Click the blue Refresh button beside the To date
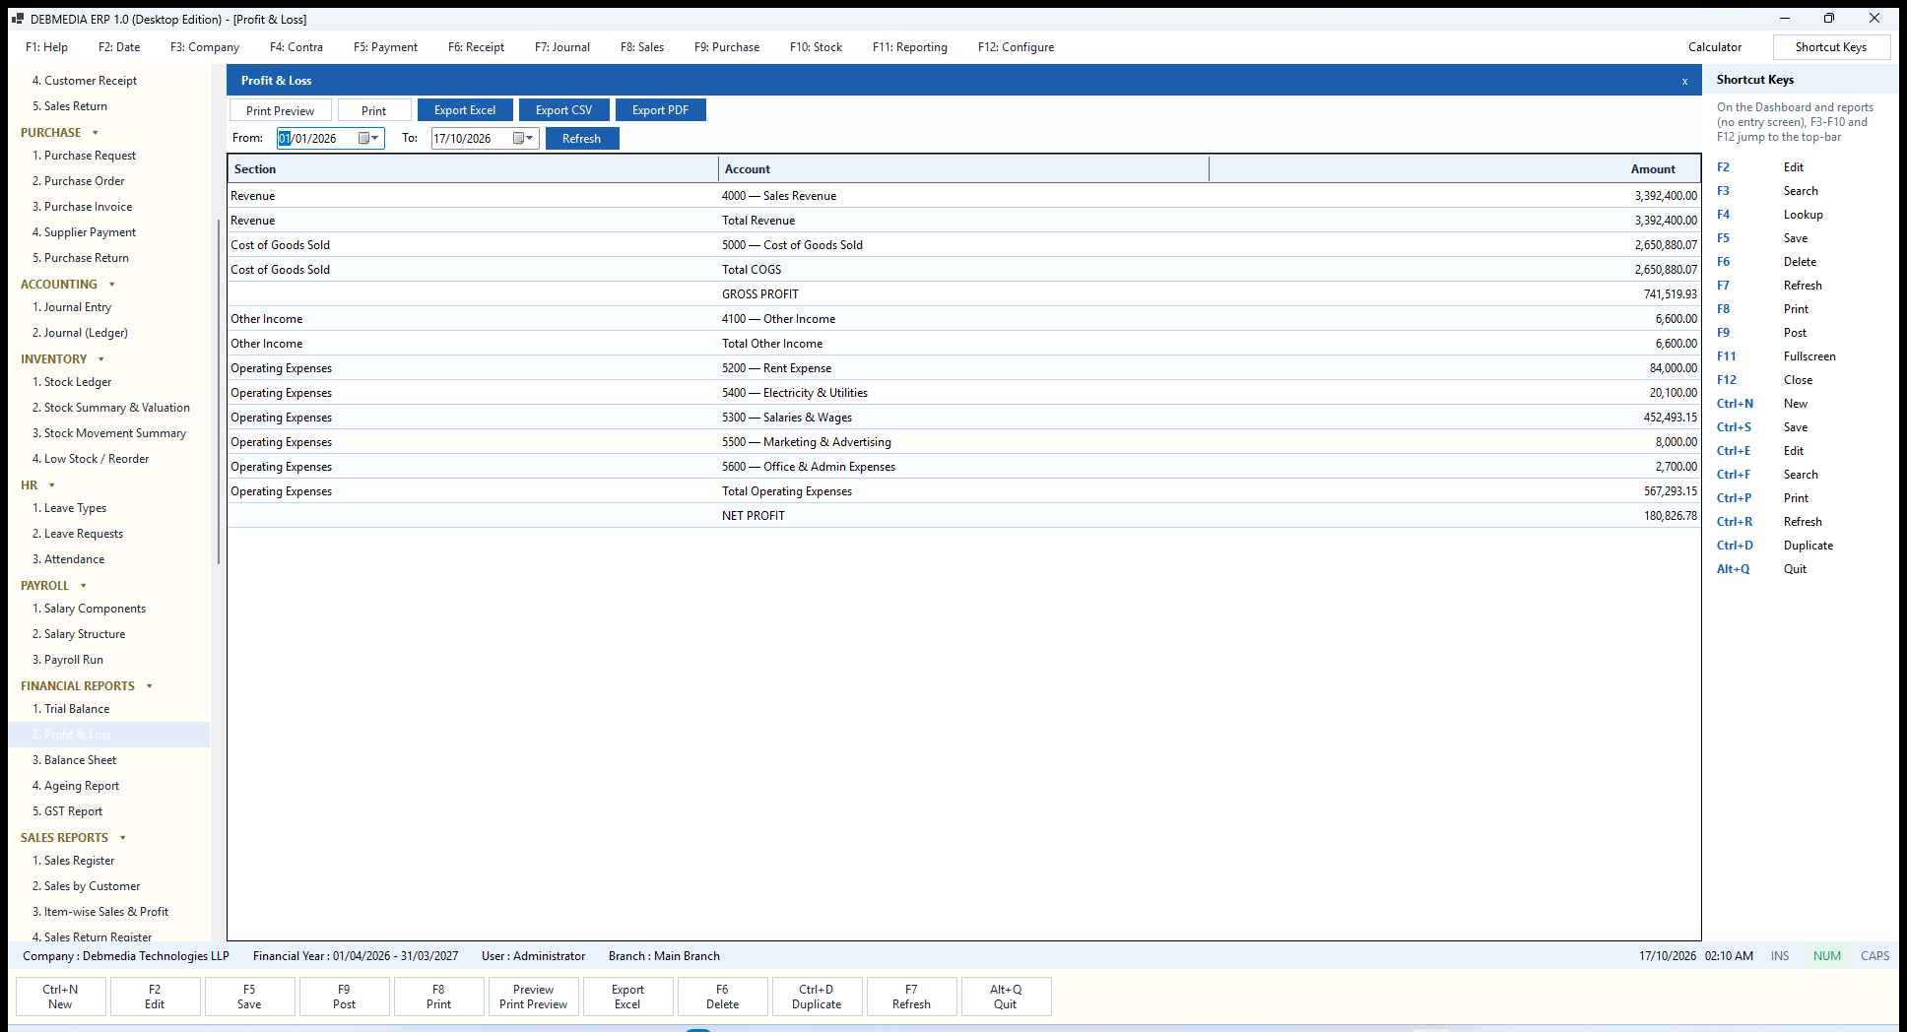The image size is (1907, 1032). [x=581, y=139]
